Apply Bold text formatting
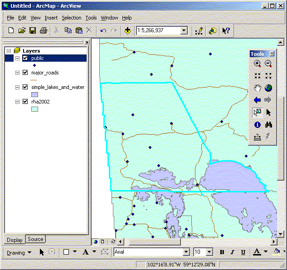 click(222, 252)
